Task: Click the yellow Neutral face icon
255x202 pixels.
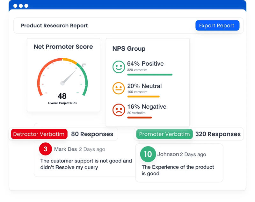Action: pos(119,88)
